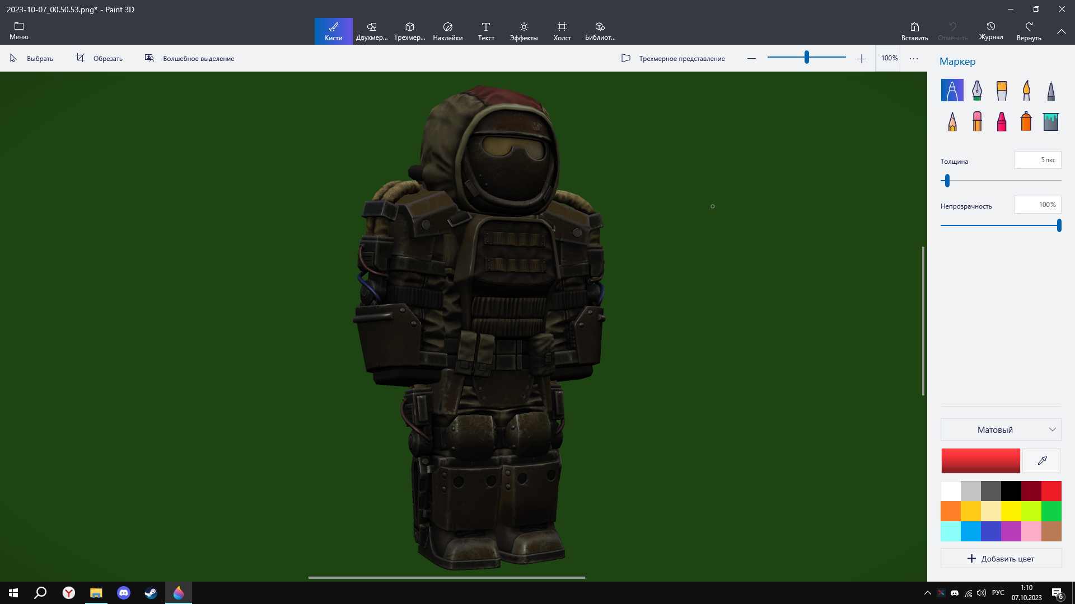The image size is (1075, 604).
Task: Zoom in with the plus button
Action: click(862, 58)
